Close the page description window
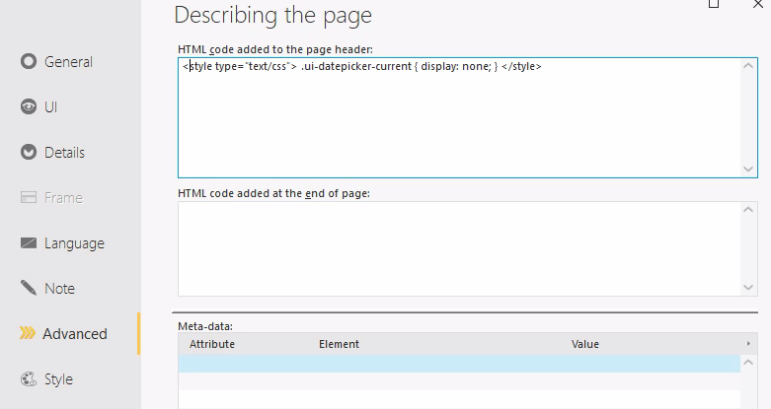Viewport: 771px width, 409px height. pos(757,5)
